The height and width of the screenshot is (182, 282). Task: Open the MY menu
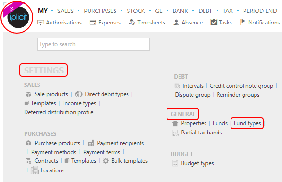43,11
